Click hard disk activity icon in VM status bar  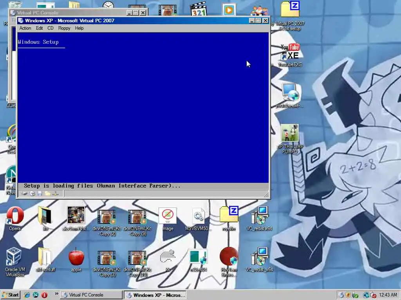(x=24, y=194)
